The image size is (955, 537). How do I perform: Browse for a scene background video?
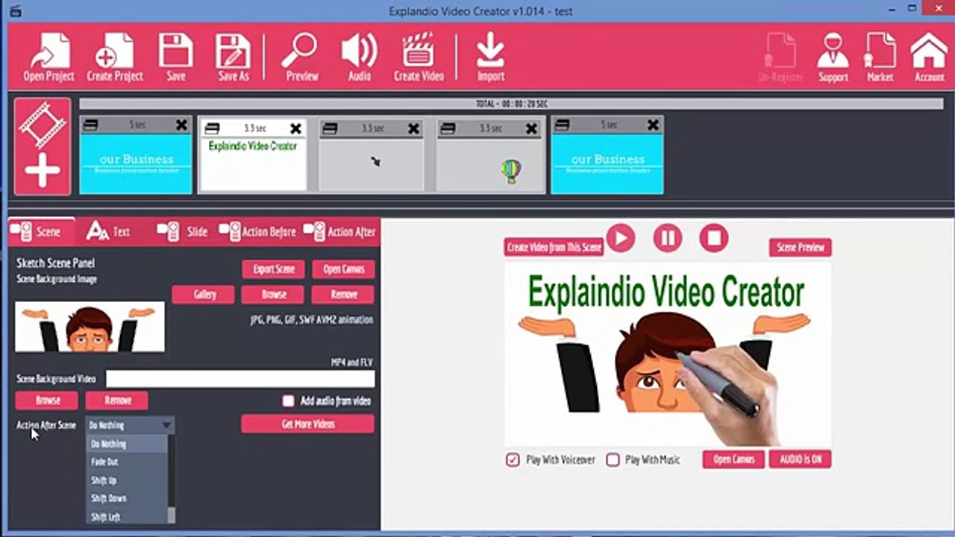point(47,401)
